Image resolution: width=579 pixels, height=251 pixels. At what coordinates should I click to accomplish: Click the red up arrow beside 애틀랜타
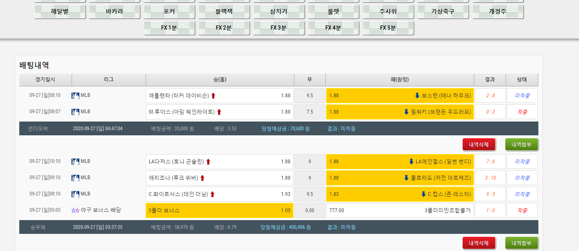click(x=213, y=96)
